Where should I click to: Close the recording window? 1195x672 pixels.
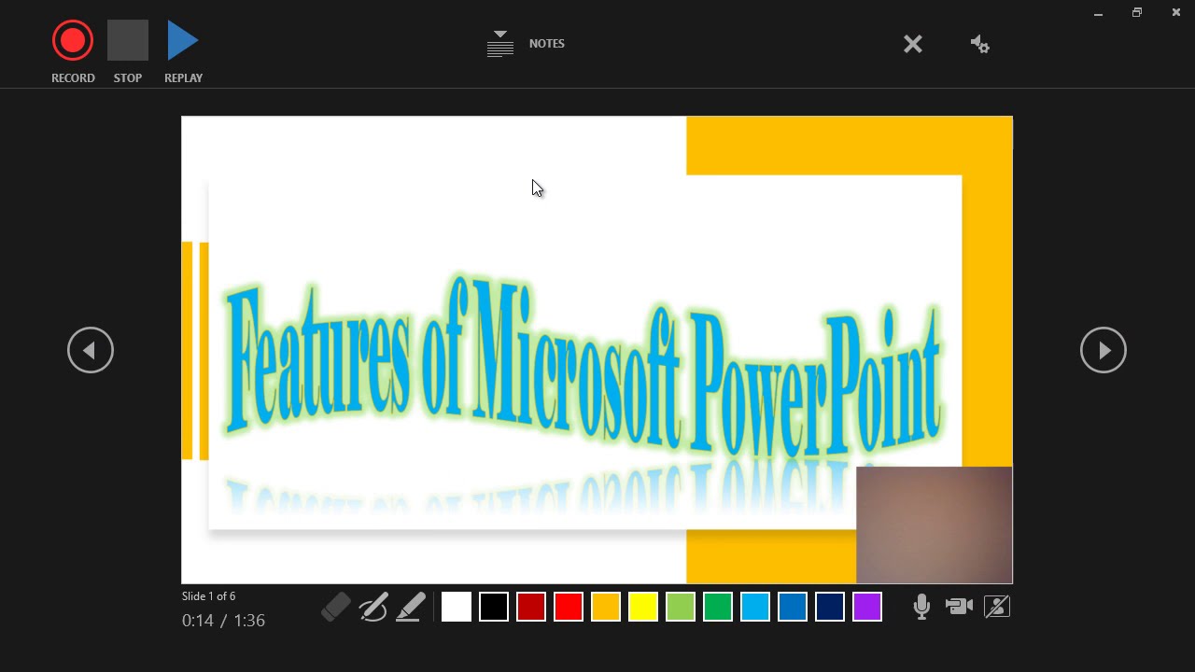click(1176, 13)
